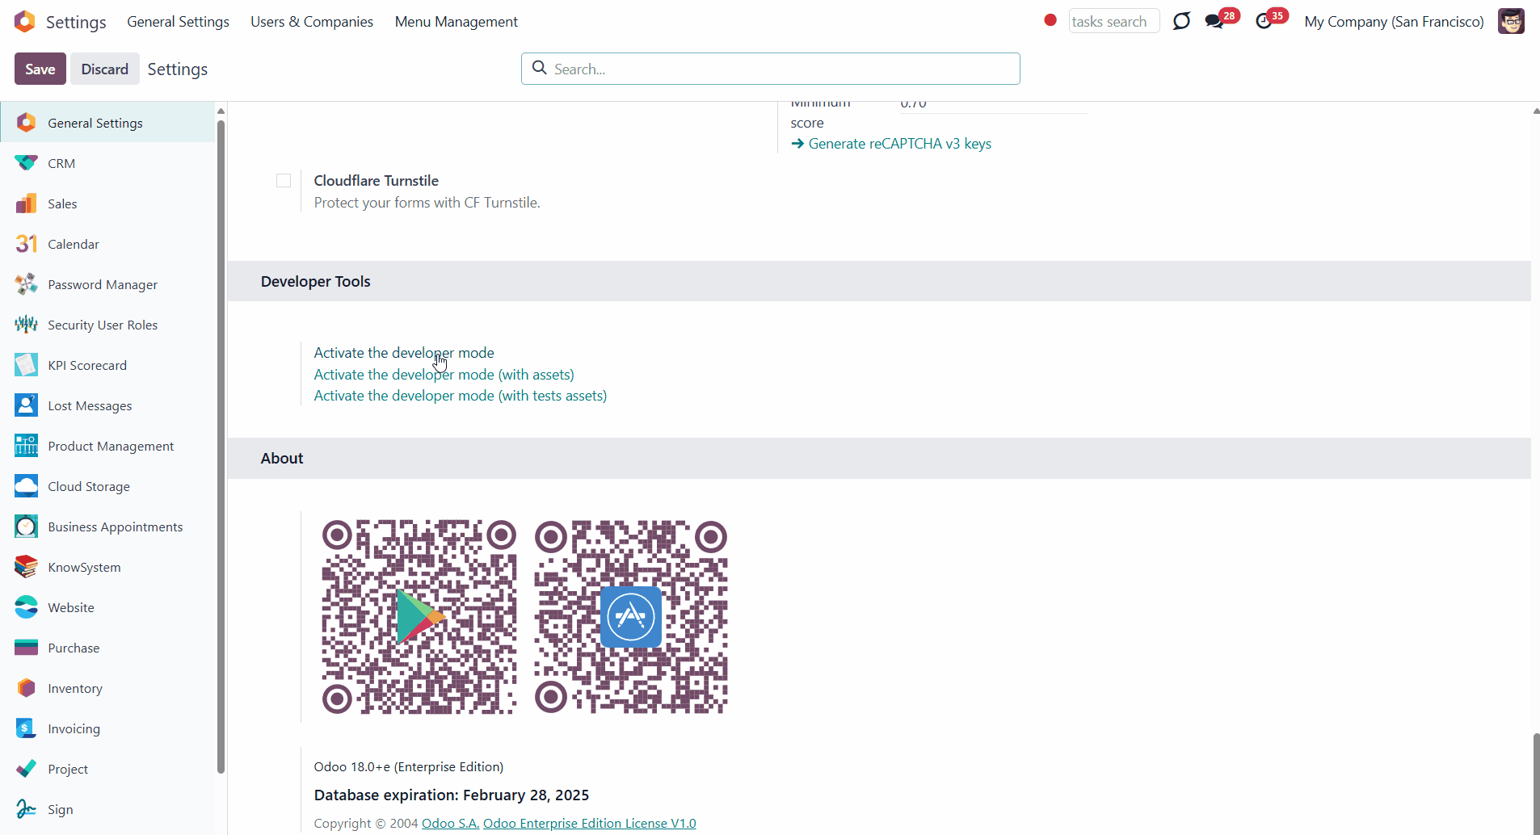Open the Odoo S.A. link
1540x835 pixels.
(451, 824)
